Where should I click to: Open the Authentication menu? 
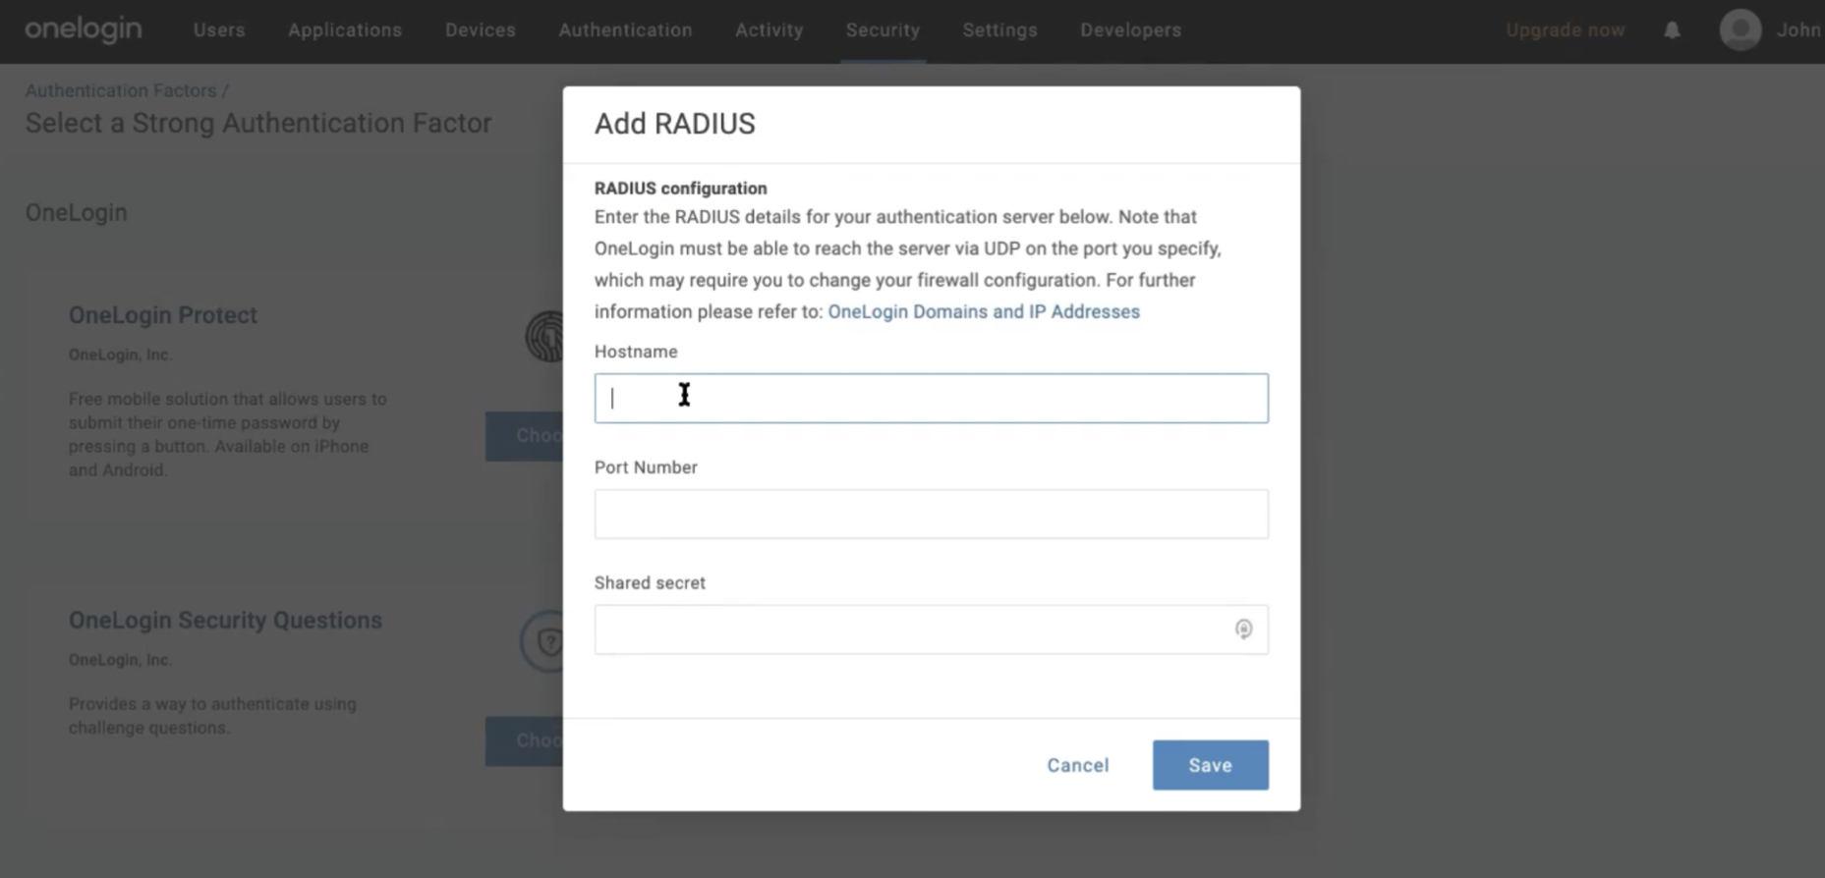625,30
